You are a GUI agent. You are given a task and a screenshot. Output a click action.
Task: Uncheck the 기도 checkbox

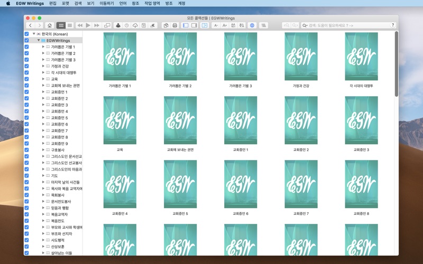coord(26,176)
